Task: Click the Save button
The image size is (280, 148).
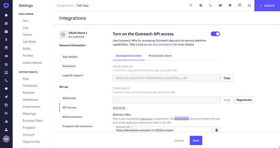Action: pyautogui.click(x=196, y=141)
